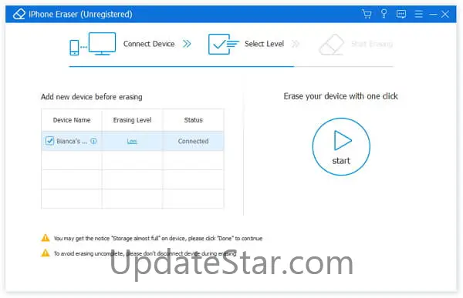
Task: Click the Bianca's device name text
Action: tap(72, 141)
